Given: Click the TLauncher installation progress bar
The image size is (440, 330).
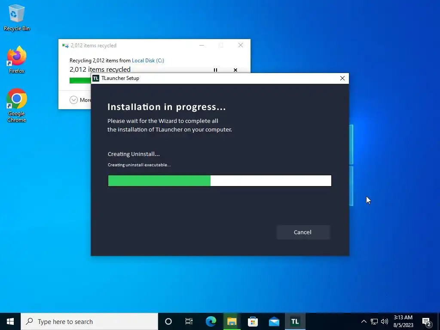Looking at the screenshot, I should coord(220,181).
